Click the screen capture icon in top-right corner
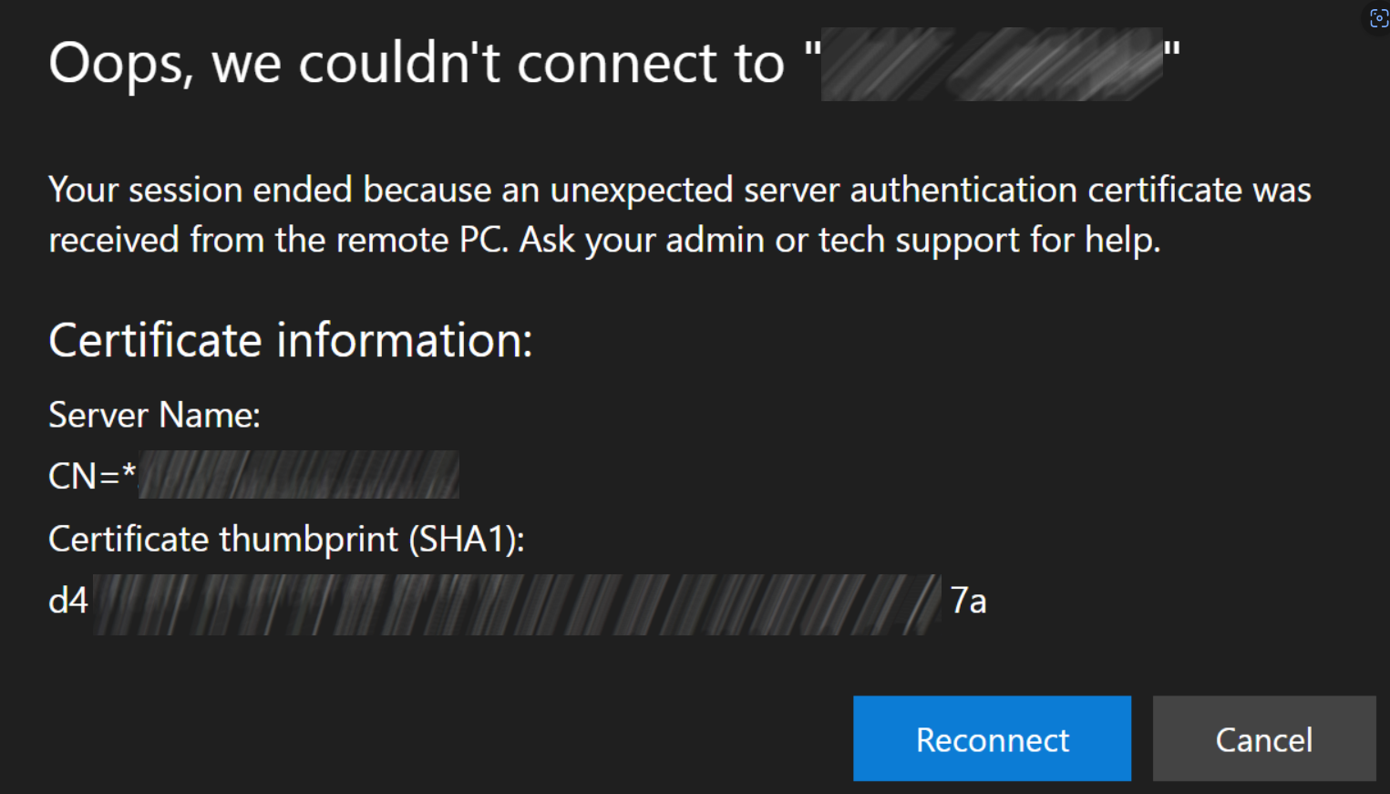 (1376, 18)
